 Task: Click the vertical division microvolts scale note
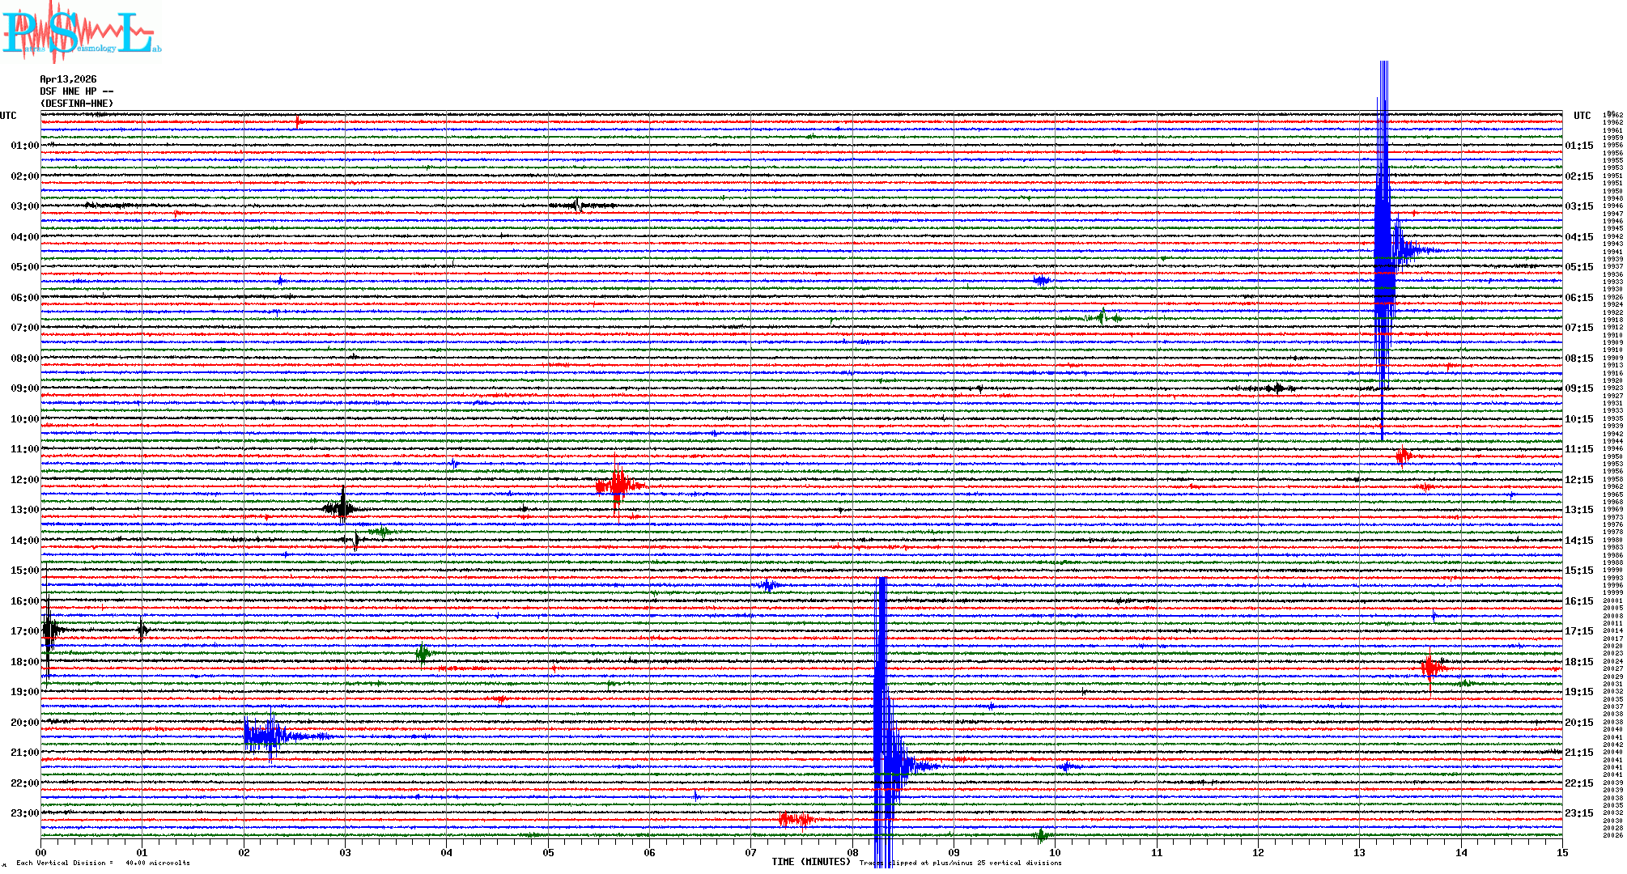pos(103,863)
